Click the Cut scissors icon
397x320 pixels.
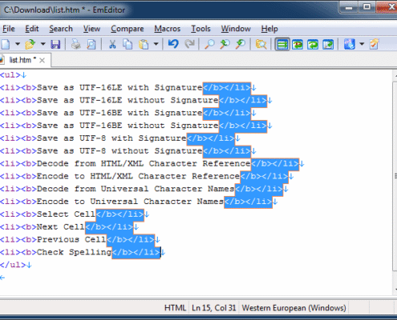tap(112, 44)
